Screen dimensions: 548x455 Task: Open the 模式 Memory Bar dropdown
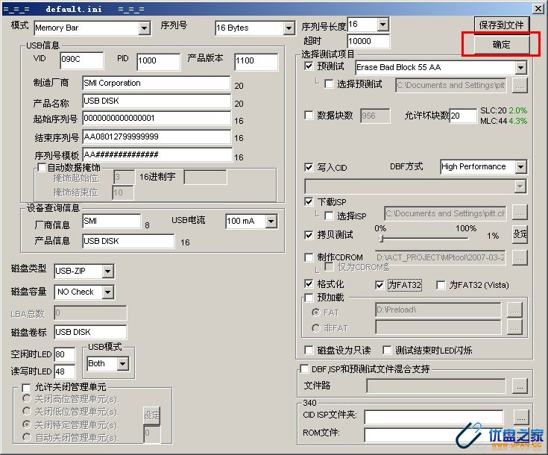pyautogui.click(x=145, y=28)
